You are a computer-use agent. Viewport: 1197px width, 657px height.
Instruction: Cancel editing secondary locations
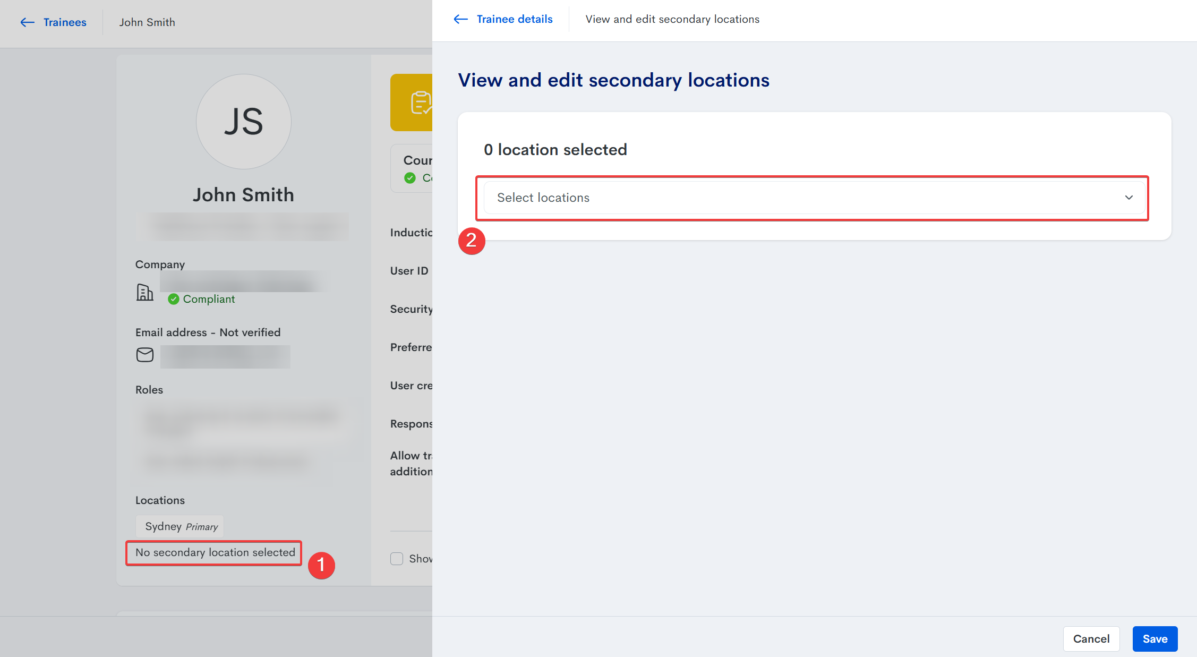click(x=1091, y=639)
